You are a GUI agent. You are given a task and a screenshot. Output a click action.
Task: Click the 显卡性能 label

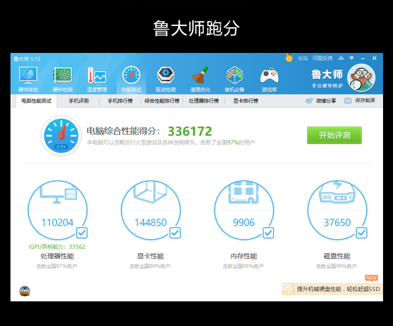[x=150, y=256]
